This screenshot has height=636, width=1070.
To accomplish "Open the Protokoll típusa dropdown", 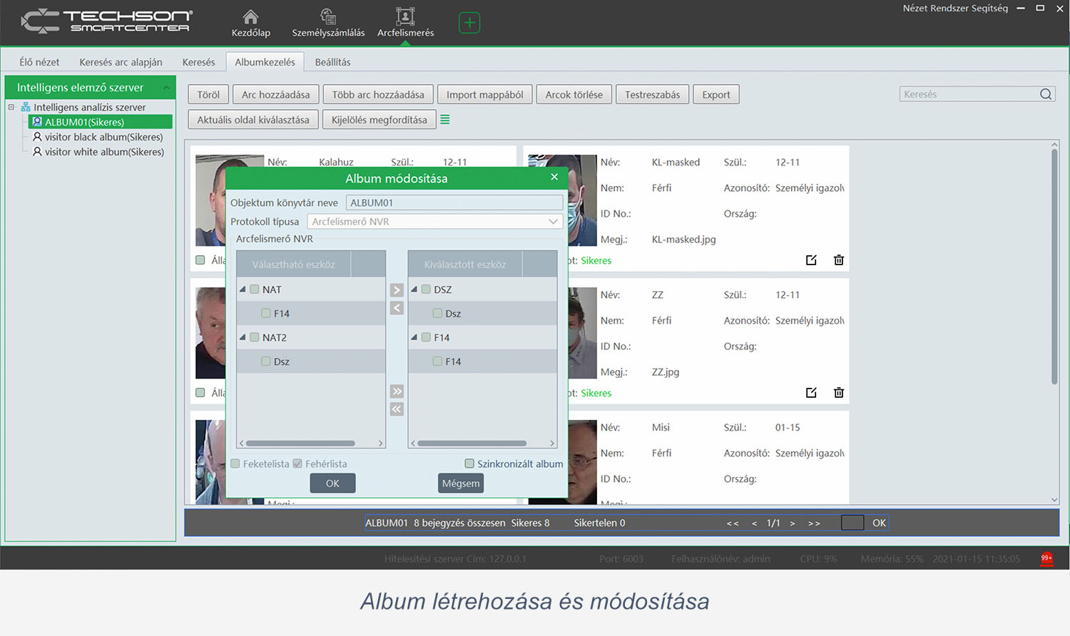I will [554, 221].
